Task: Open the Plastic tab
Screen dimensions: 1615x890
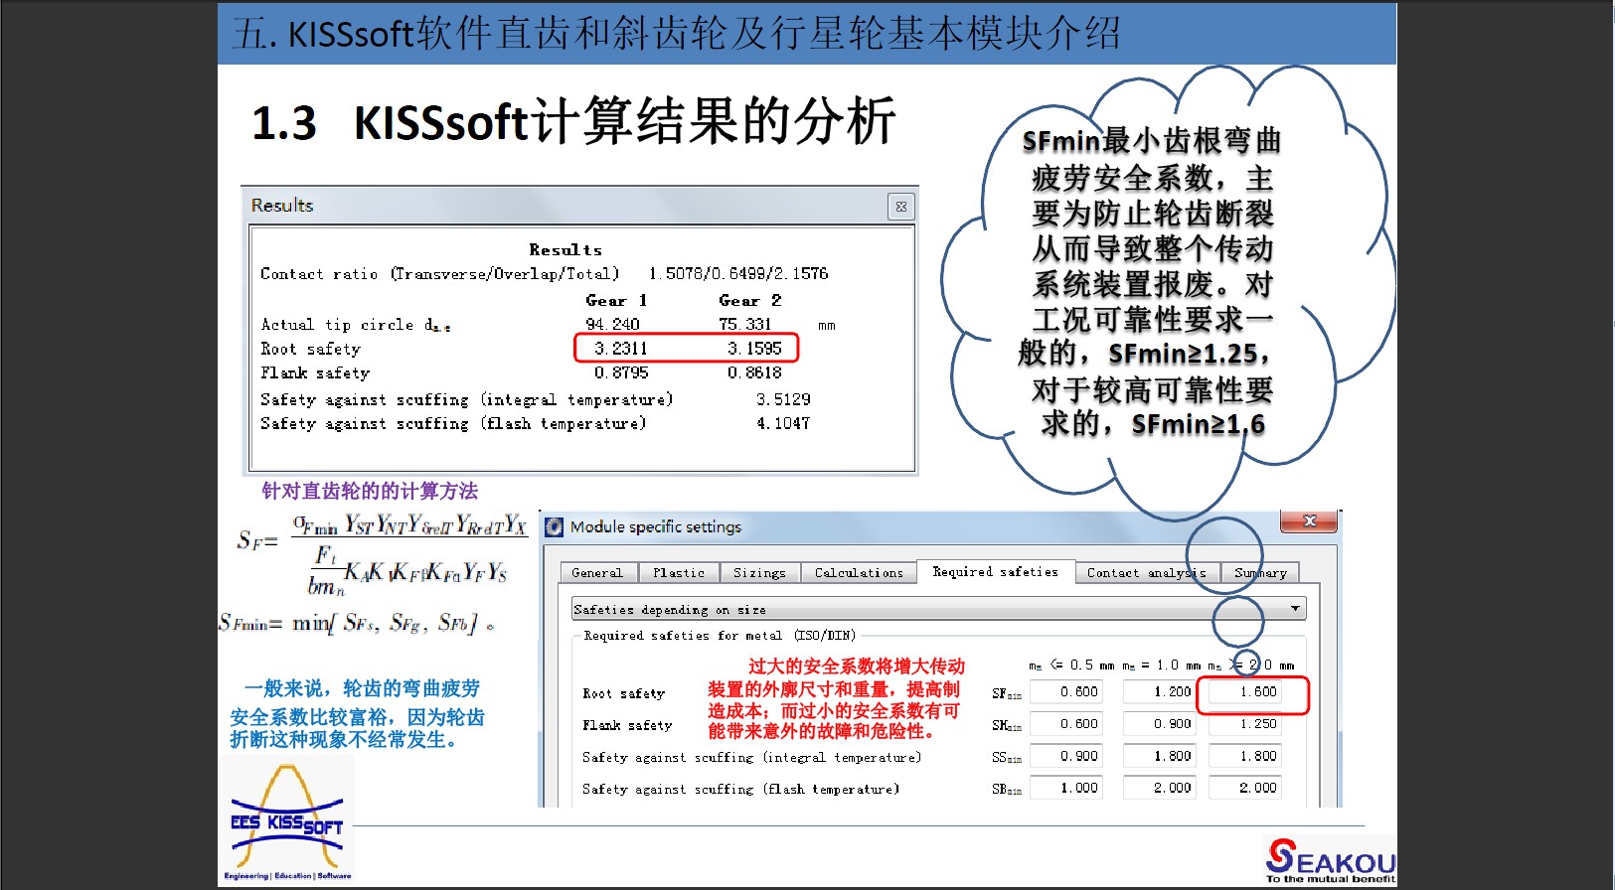Action: pyautogui.click(x=679, y=573)
